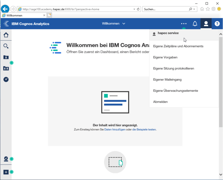Click upload file drop zone icon
Image resolution: width=223 pixels, height=180 pixels.
[115, 162]
